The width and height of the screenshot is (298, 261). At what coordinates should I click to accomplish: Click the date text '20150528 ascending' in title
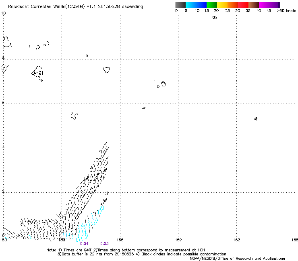(120, 7)
